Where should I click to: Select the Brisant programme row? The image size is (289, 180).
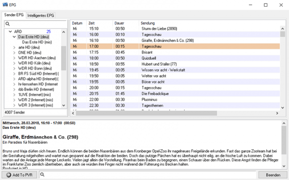point(175,52)
